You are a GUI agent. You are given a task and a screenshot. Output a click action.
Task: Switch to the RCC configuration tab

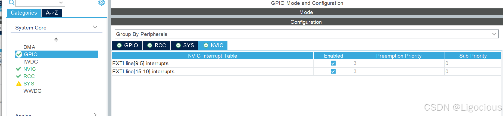pos(157,45)
